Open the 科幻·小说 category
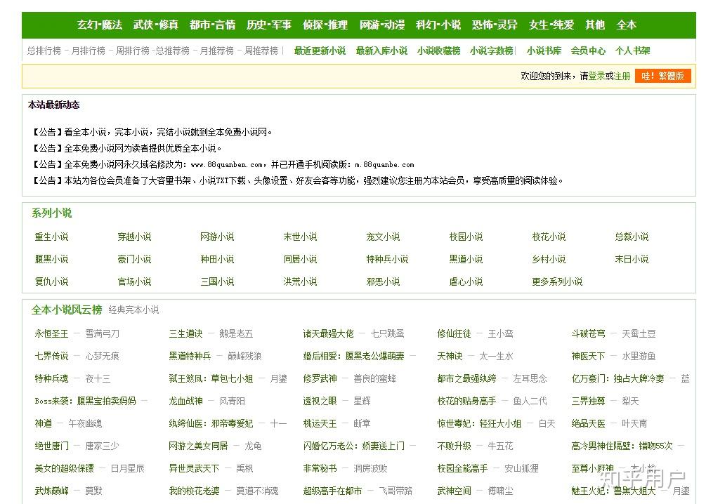The height and width of the screenshot is (504, 706). pos(438,25)
